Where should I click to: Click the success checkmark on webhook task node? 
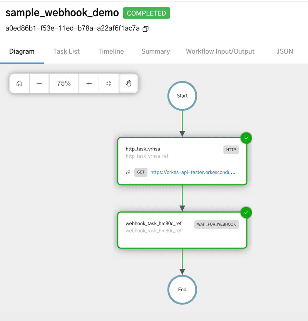click(x=246, y=213)
